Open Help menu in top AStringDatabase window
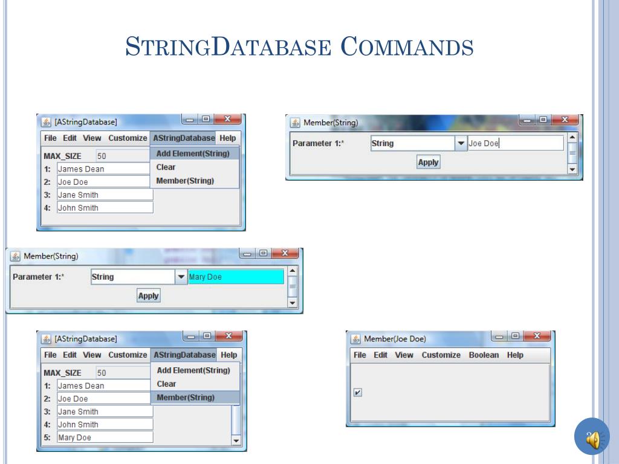The height and width of the screenshot is (464, 619). pyautogui.click(x=228, y=138)
